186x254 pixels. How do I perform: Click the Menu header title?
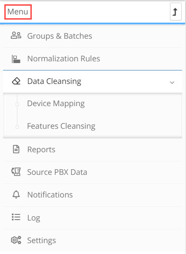coord(18,12)
